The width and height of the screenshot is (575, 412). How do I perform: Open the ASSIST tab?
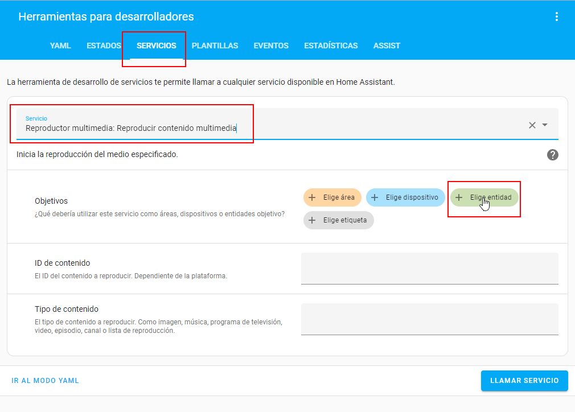pos(387,46)
